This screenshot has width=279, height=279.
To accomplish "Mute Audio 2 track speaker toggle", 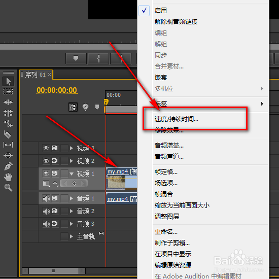I will pyautogui.click(x=46, y=211).
